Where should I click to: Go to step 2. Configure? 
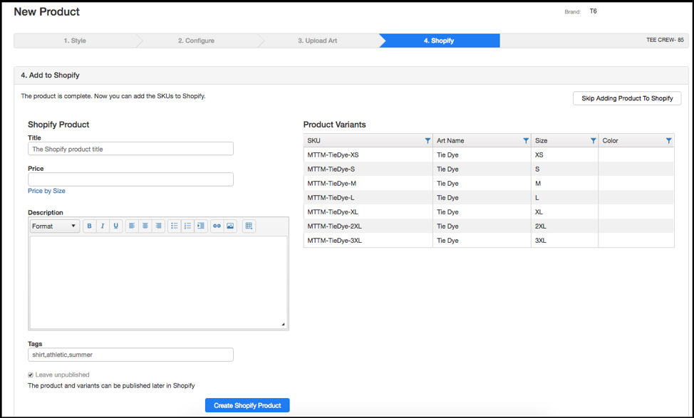click(x=196, y=41)
